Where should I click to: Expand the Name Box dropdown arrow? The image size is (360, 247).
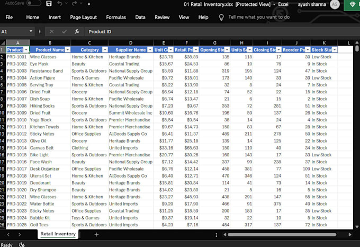(x=31, y=31)
